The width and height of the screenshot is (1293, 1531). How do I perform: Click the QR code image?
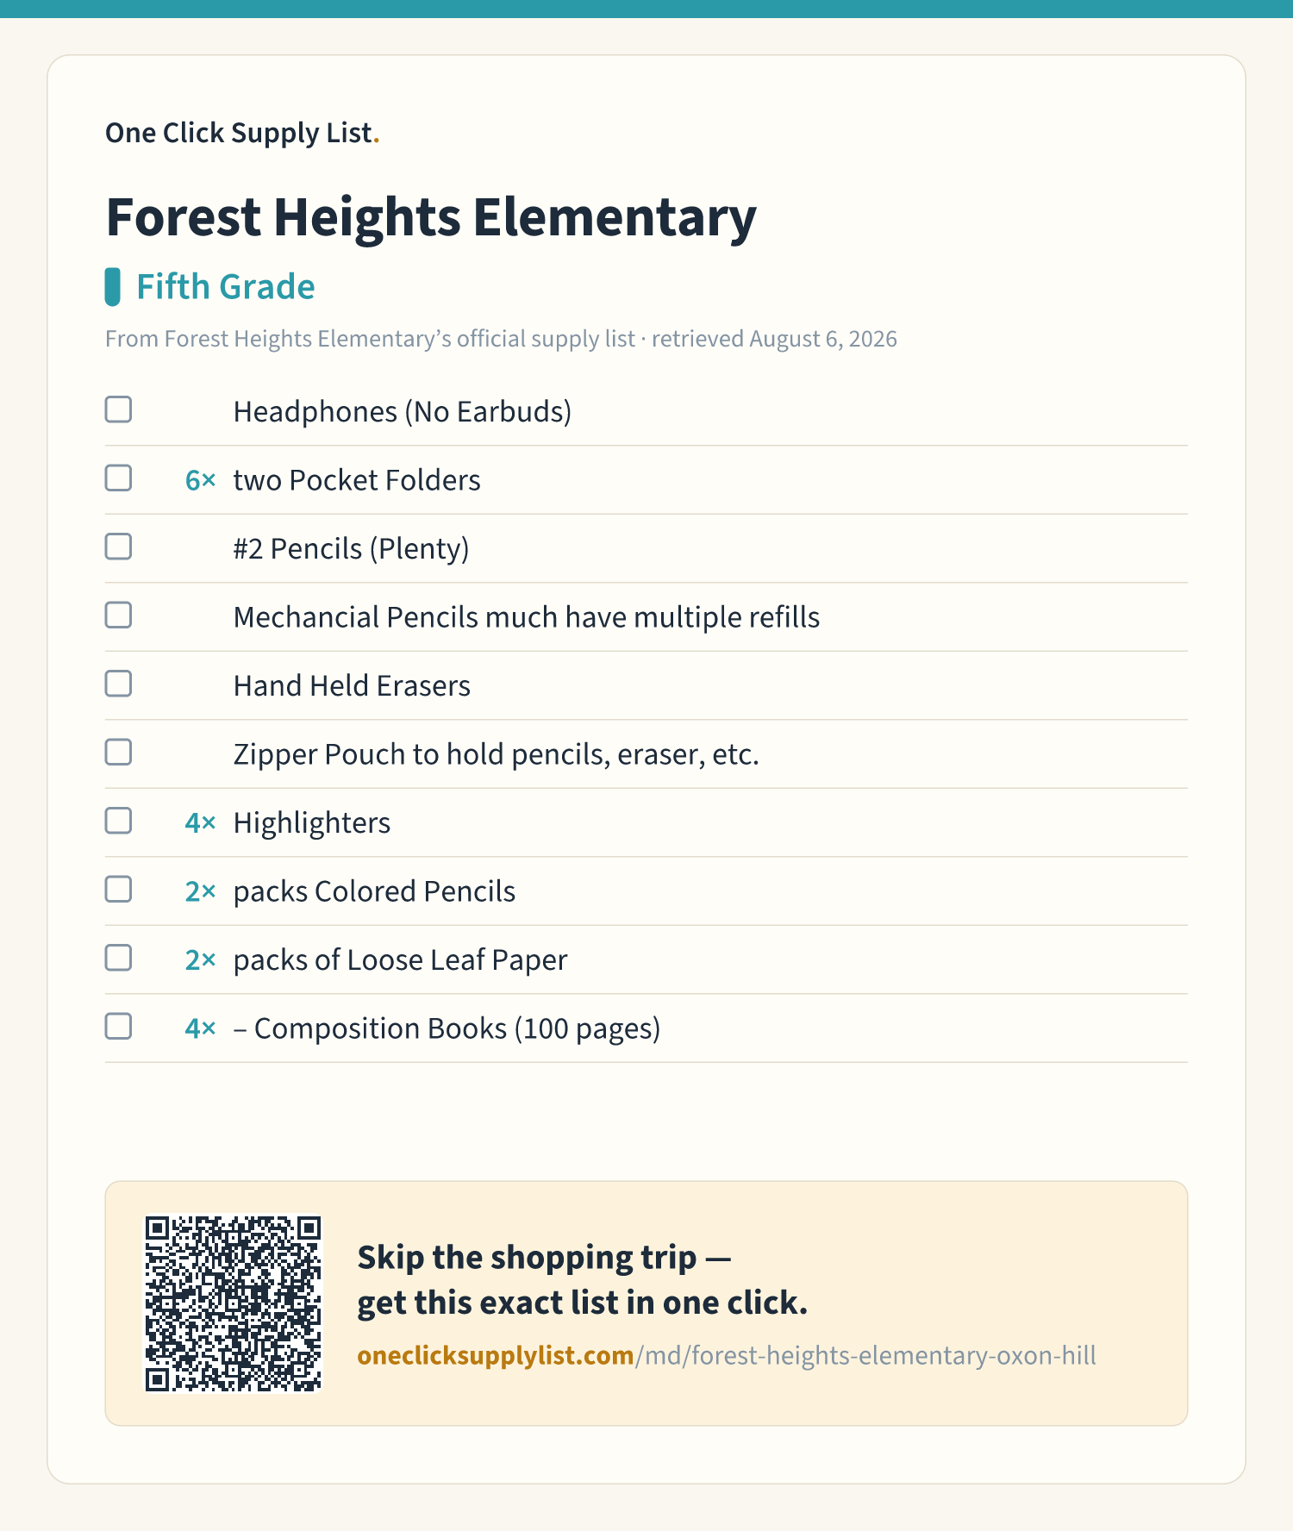point(233,1303)
